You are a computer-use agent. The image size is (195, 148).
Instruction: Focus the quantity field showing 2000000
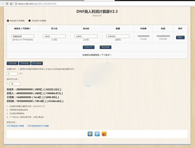pyautogui.click(x=118, y=36)
